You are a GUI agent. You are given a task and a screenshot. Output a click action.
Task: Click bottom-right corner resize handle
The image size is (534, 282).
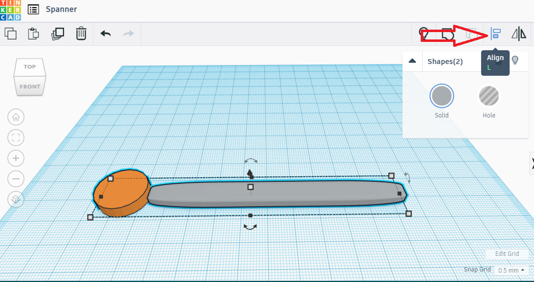tap(409, 213)
